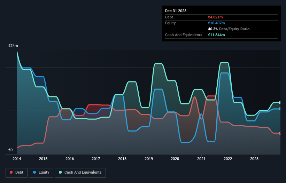Click the 2017 x-axis label
The width and height of the screenshot is (286, 183).
pyautogui.click(x=96, y=159)
